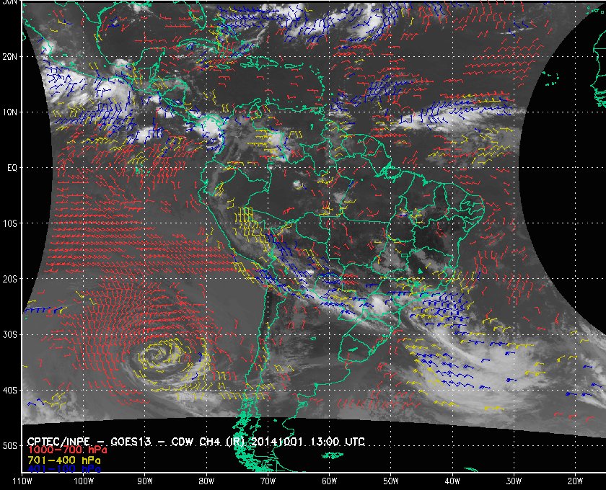
Task: Click the 50S latitude label
Action: point(10,446)
